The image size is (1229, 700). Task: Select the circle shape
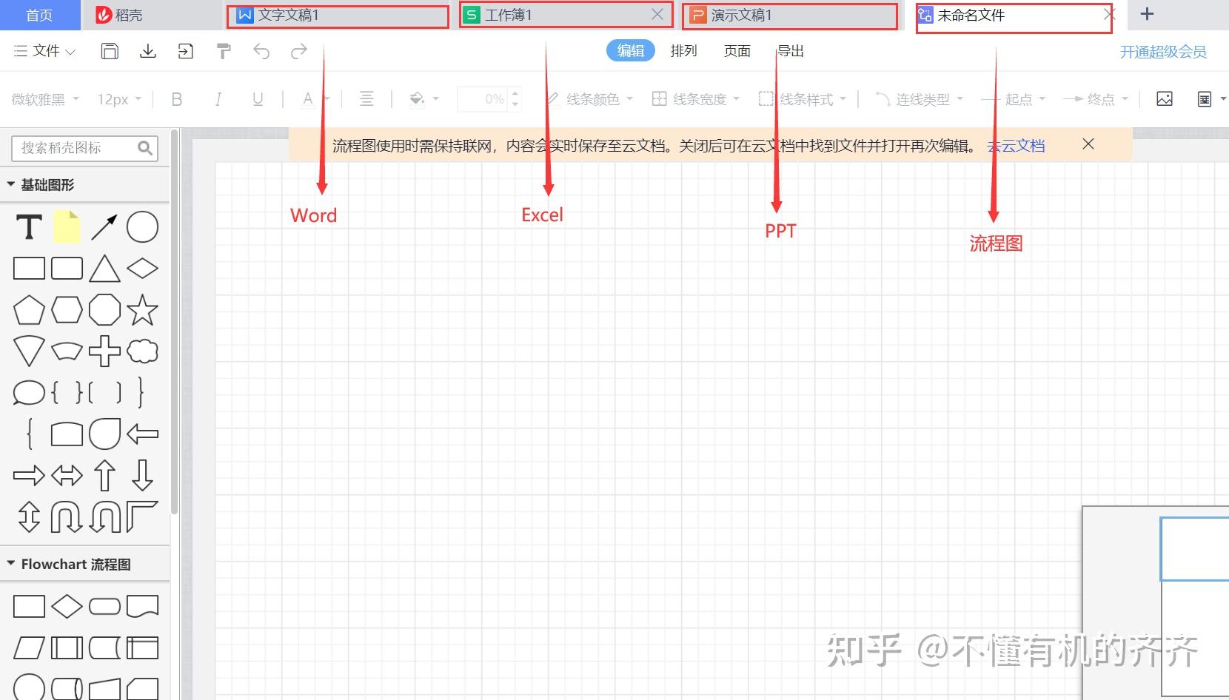tap(142, 227)
